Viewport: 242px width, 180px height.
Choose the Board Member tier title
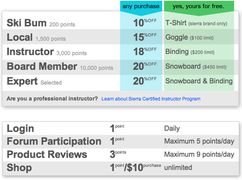(42, 66)
